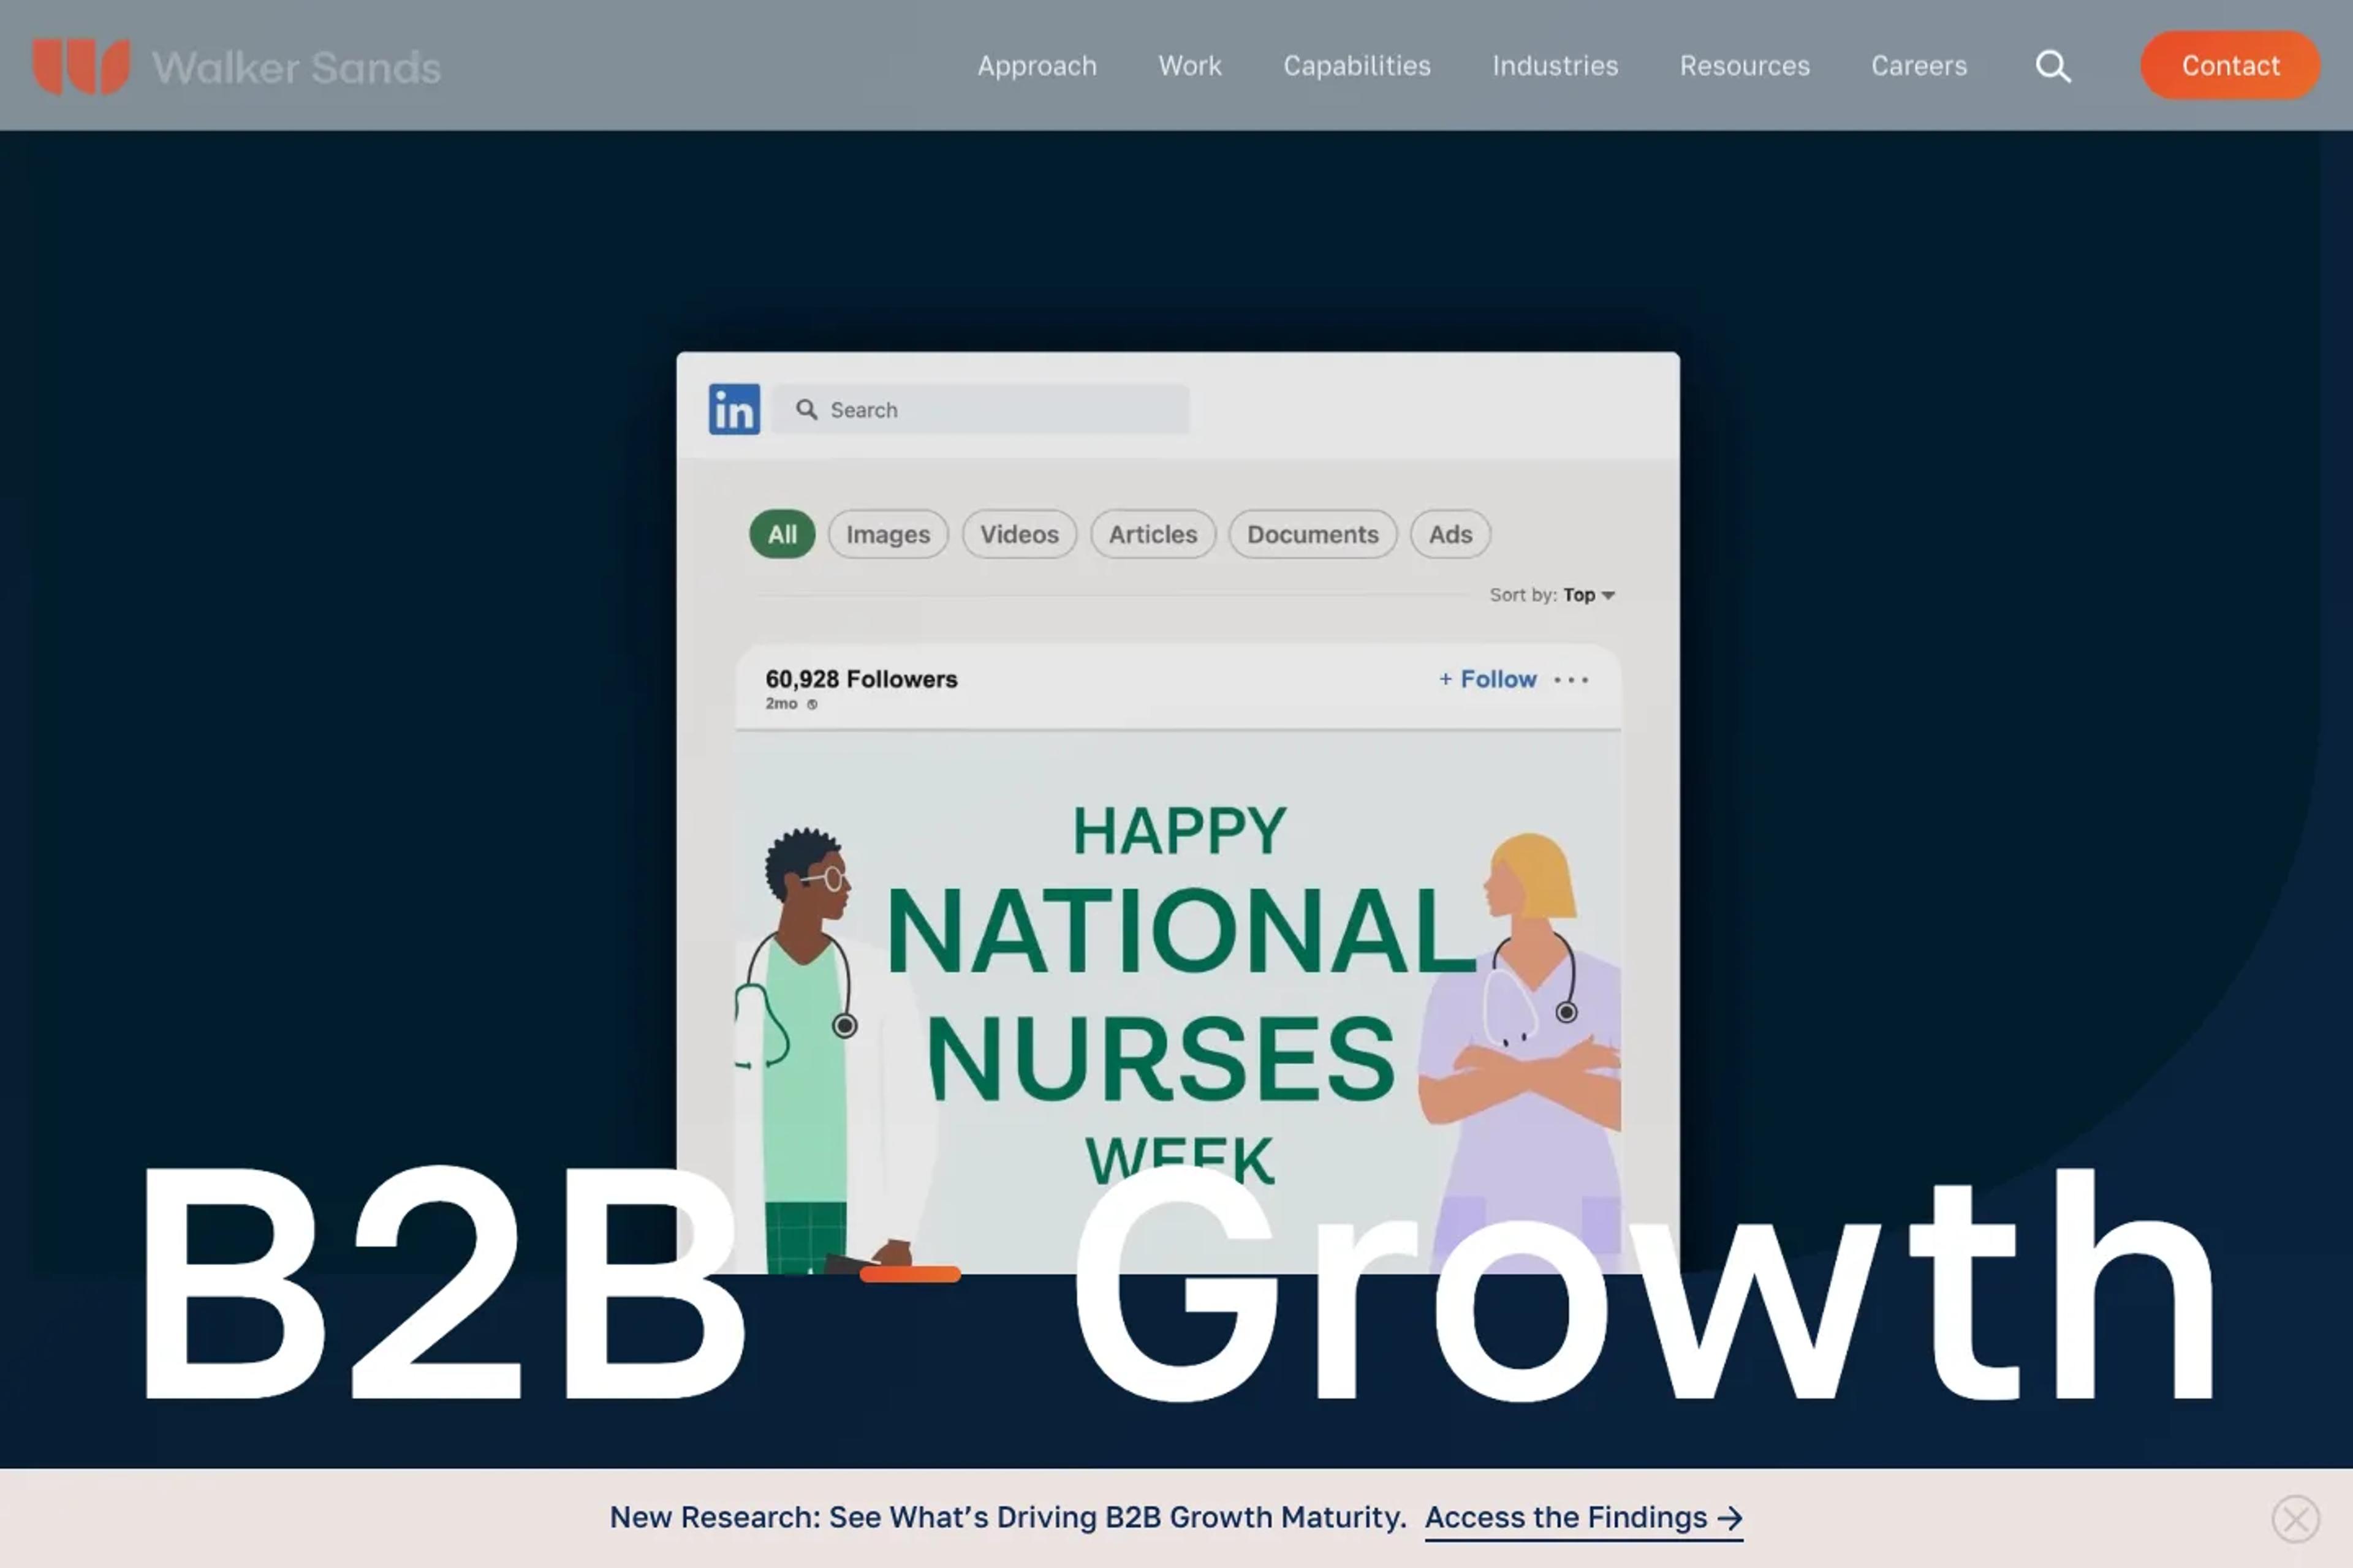The width and height of the screenshot is (2353, 1568).
Task: Select the Articles filter pill
Action: pos(1153,534)
